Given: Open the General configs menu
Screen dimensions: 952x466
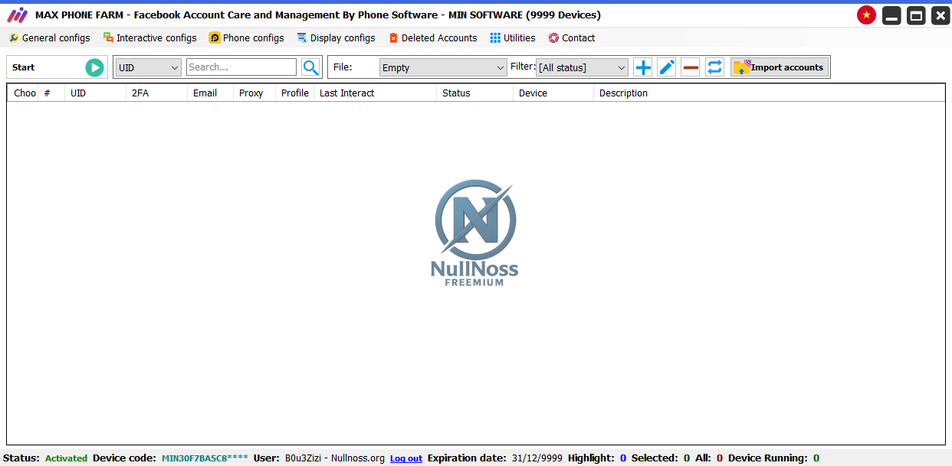Looking at the screenshot, I should (49, 37).
